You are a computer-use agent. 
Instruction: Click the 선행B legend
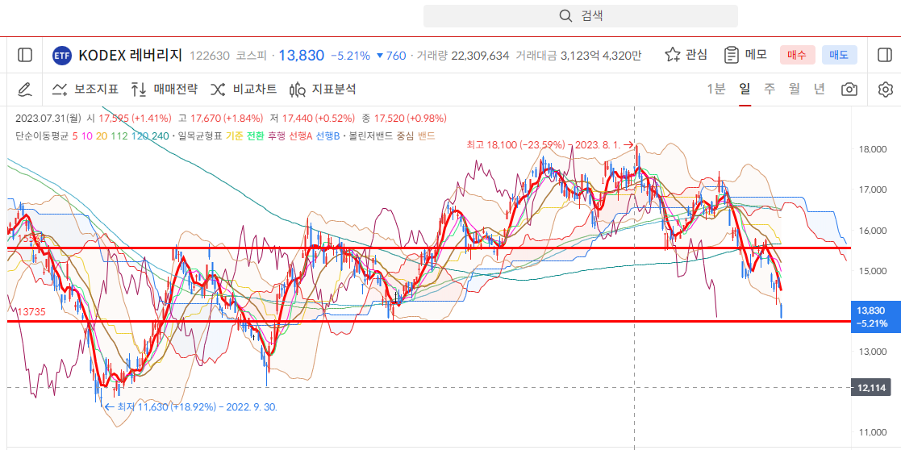327,136
